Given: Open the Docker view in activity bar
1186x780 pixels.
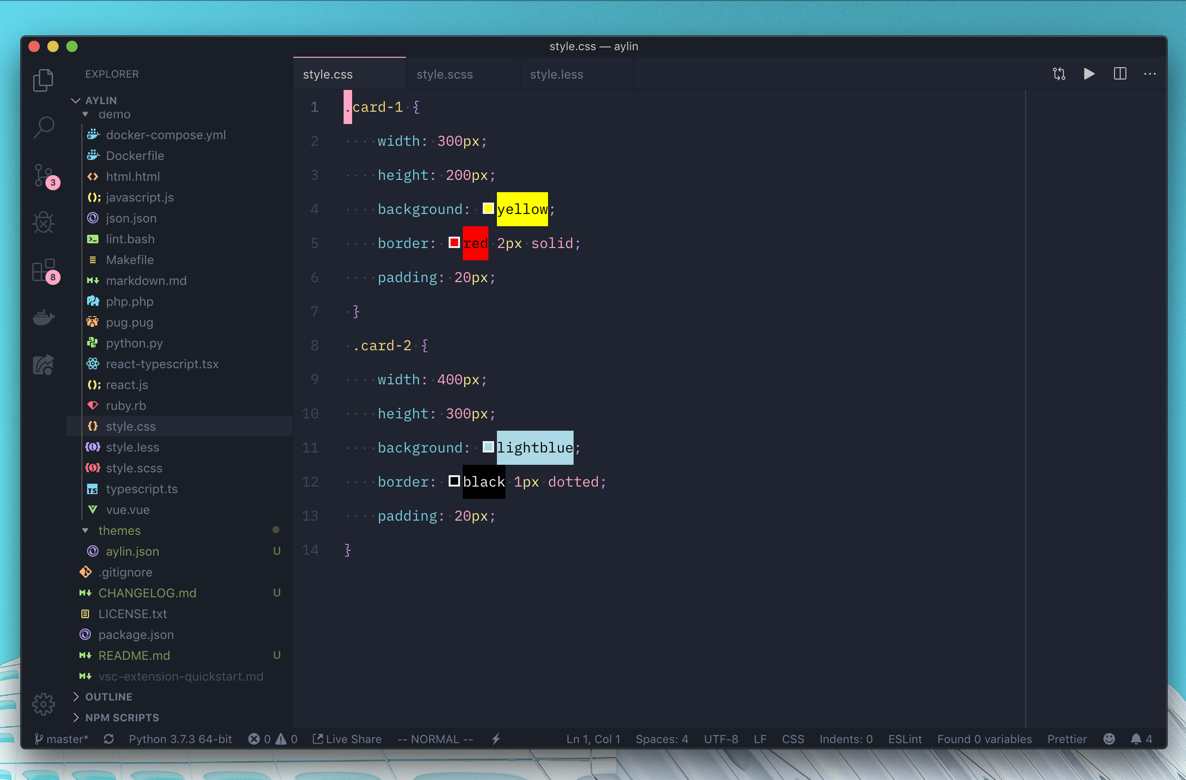Looking at the screenshot, I should (x=44, y=317).
